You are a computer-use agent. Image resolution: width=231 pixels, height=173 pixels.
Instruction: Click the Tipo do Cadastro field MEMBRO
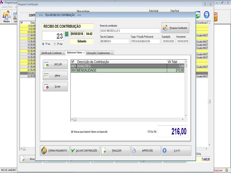click(x=114, y=41)
